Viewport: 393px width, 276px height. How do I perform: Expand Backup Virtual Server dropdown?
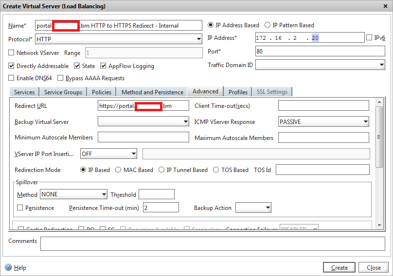point(143,121)
